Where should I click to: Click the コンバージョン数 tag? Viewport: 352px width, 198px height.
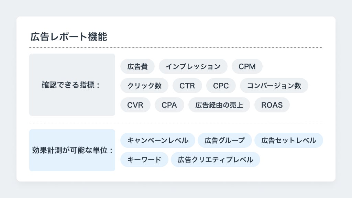tap(274, 86)
